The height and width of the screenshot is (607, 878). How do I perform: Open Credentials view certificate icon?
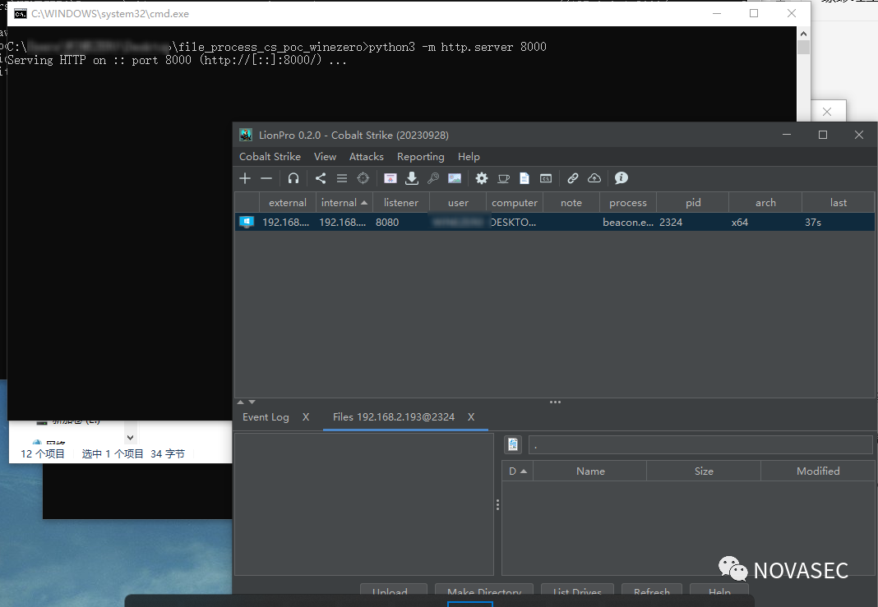coord(390,178)
